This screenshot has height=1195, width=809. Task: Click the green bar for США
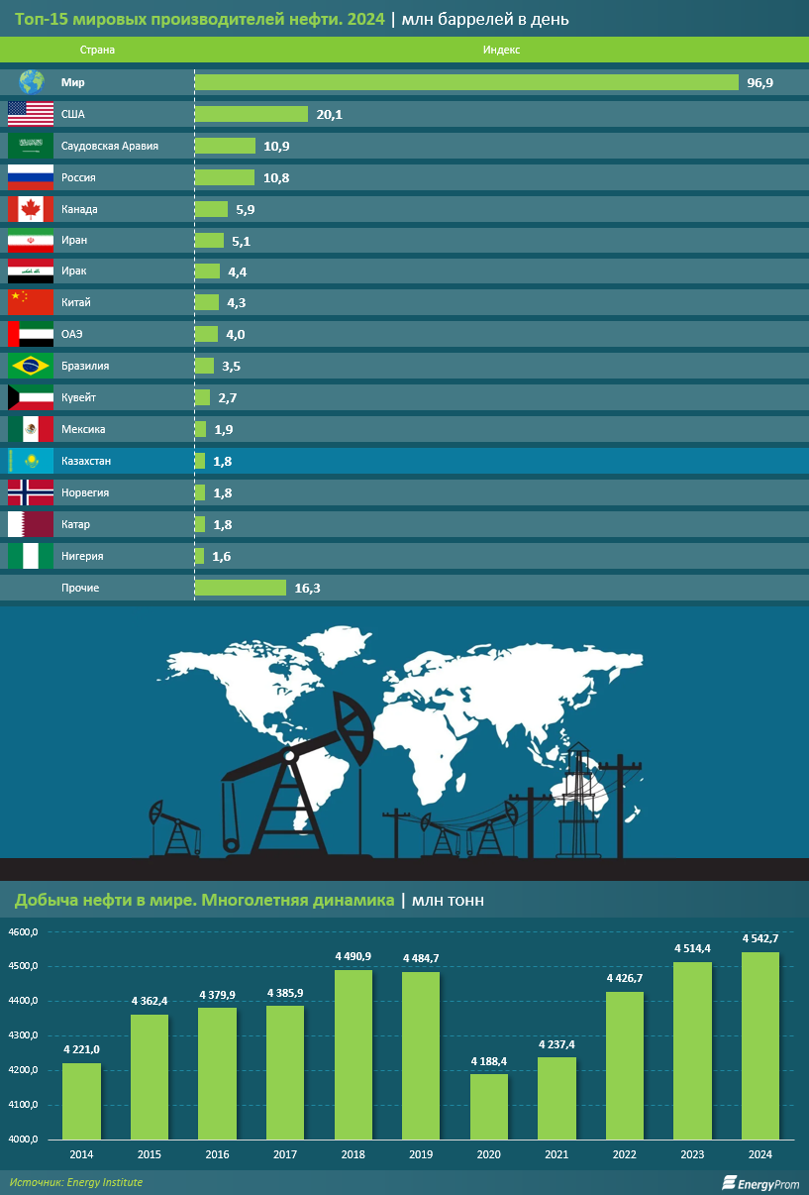252,114
